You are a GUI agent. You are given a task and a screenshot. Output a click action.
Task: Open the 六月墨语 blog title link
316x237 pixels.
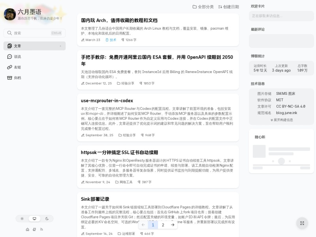click(29, 12)
